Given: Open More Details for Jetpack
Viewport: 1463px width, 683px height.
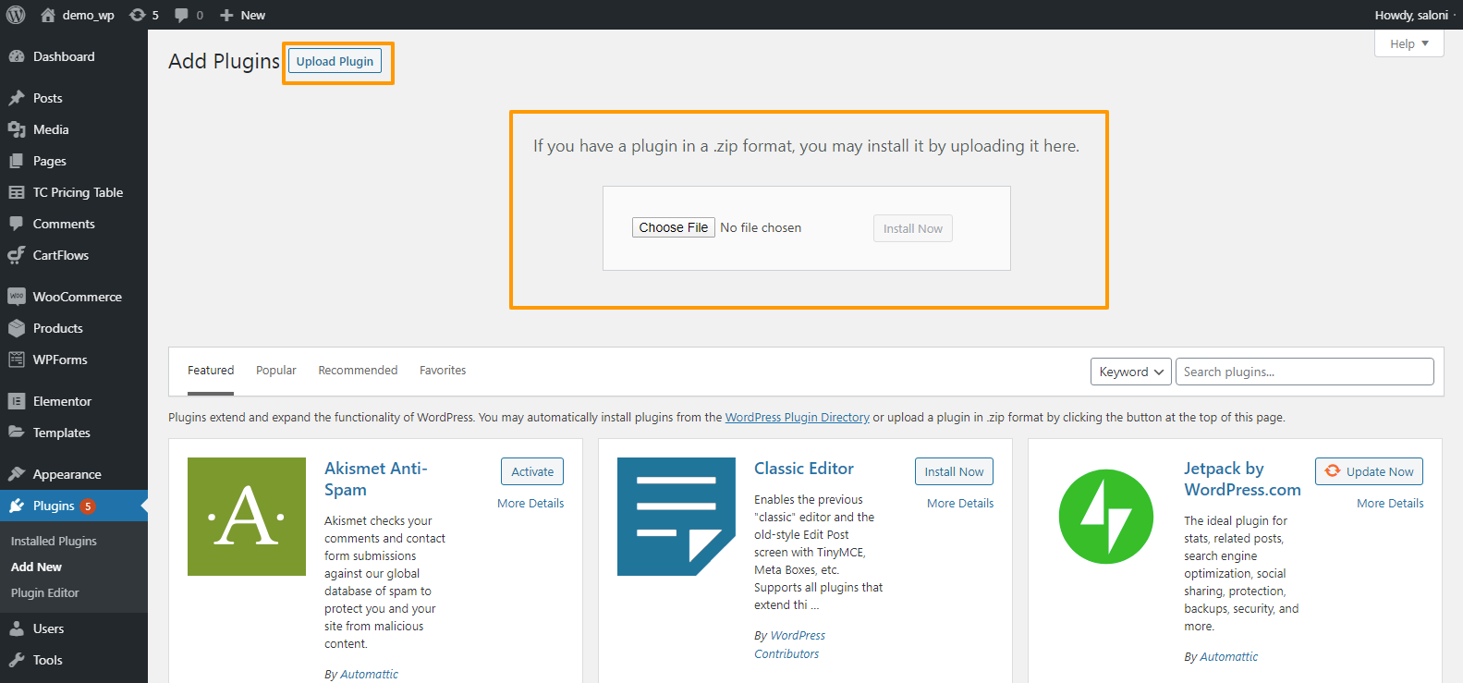Looking at the screenshot, I should 1390,504.
